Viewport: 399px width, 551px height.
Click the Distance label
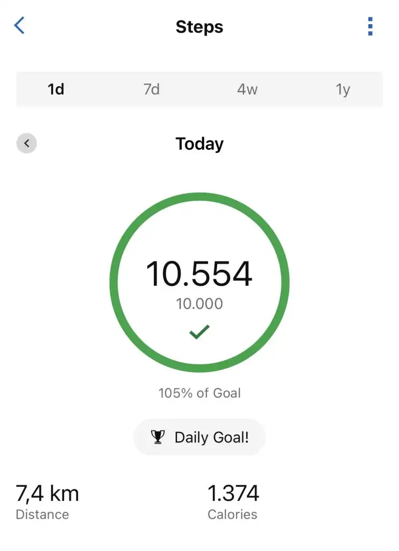coord(42,514)
